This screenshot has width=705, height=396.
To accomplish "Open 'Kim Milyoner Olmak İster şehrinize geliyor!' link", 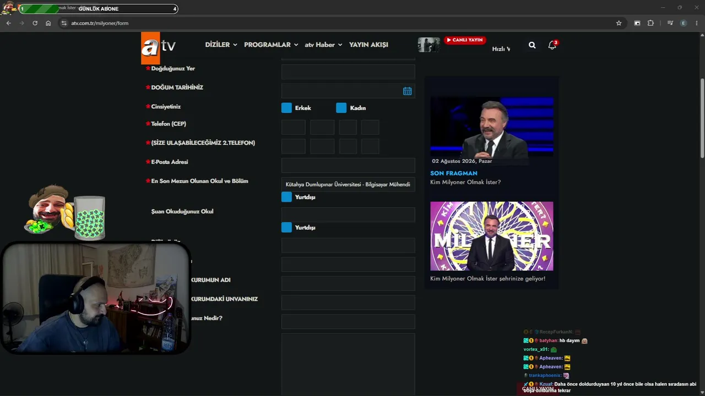I will 487,278.
